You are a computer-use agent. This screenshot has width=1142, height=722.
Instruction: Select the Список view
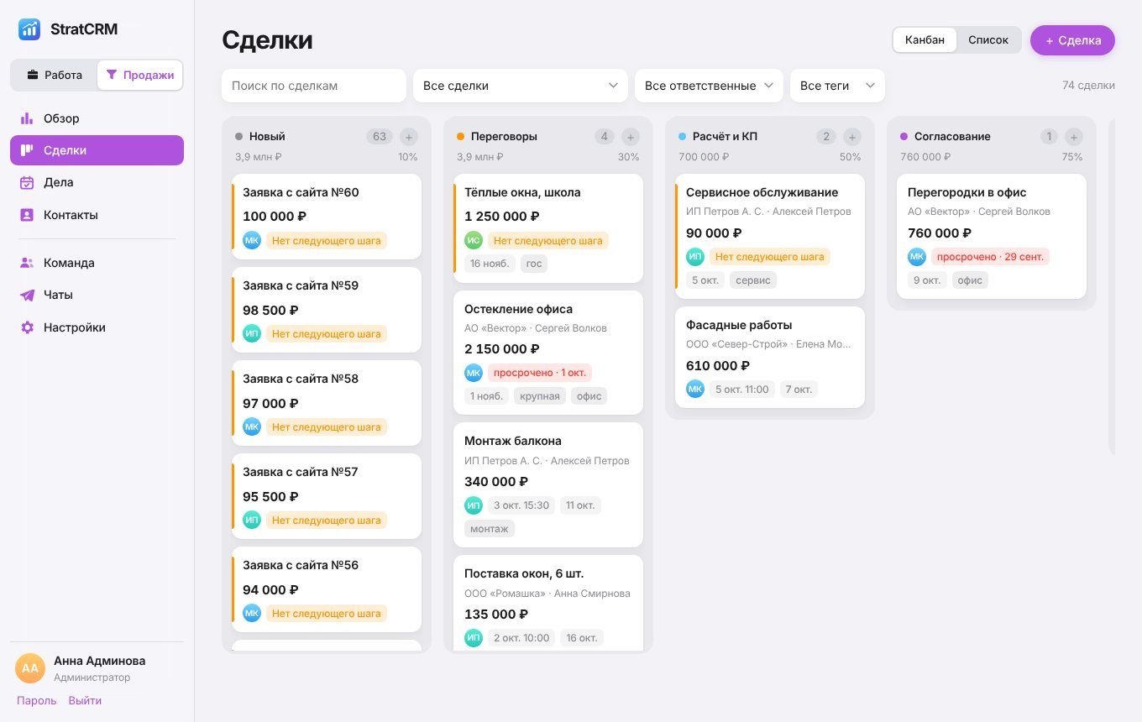coord(988,40)
